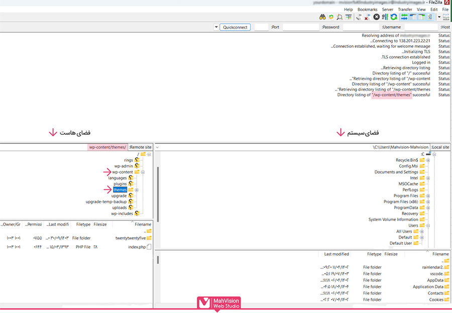
Task: Select the wp-content folder in remote tree
Action: pyautogui.click(x=123, y=172)
